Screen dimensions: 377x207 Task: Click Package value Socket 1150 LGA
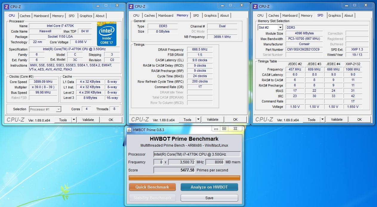pyautogui.click(x=60, y=37)
